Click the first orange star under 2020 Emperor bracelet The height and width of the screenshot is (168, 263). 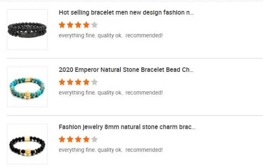[x=62, y=82]
